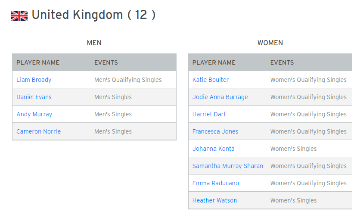This screenshot has height=215, width=357.
Task: Open Katie Boulter's profile link
Action: [211, 80]
